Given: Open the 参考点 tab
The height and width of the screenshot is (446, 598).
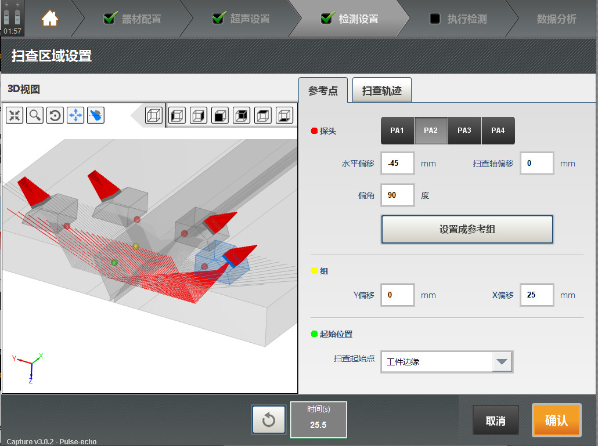Looking at the screenshot, I should (323, 90).
